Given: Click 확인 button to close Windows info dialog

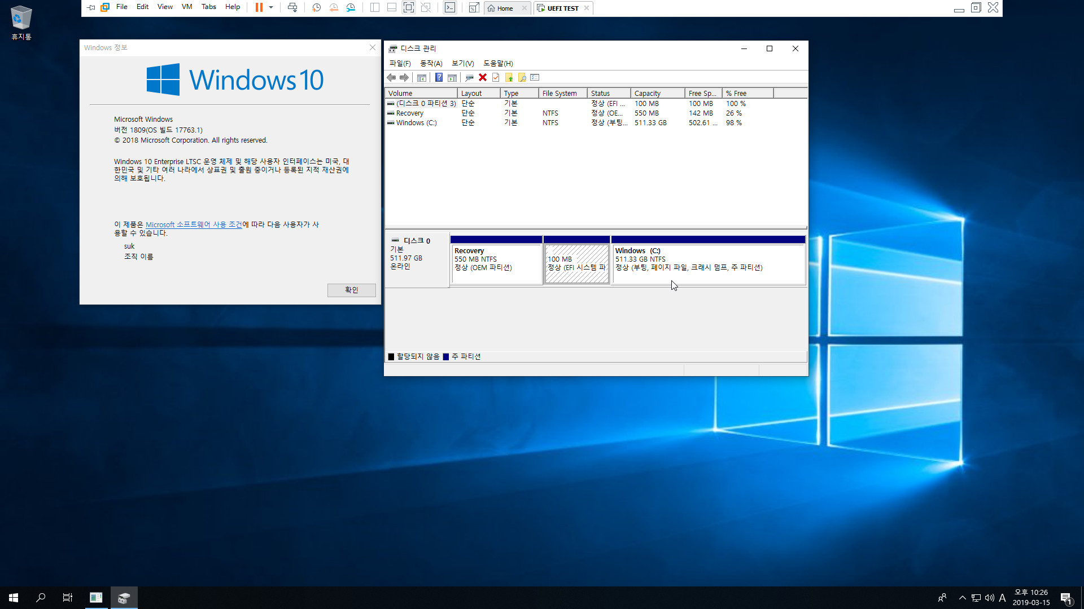Looking at the screenshot, I should [351, 289].
